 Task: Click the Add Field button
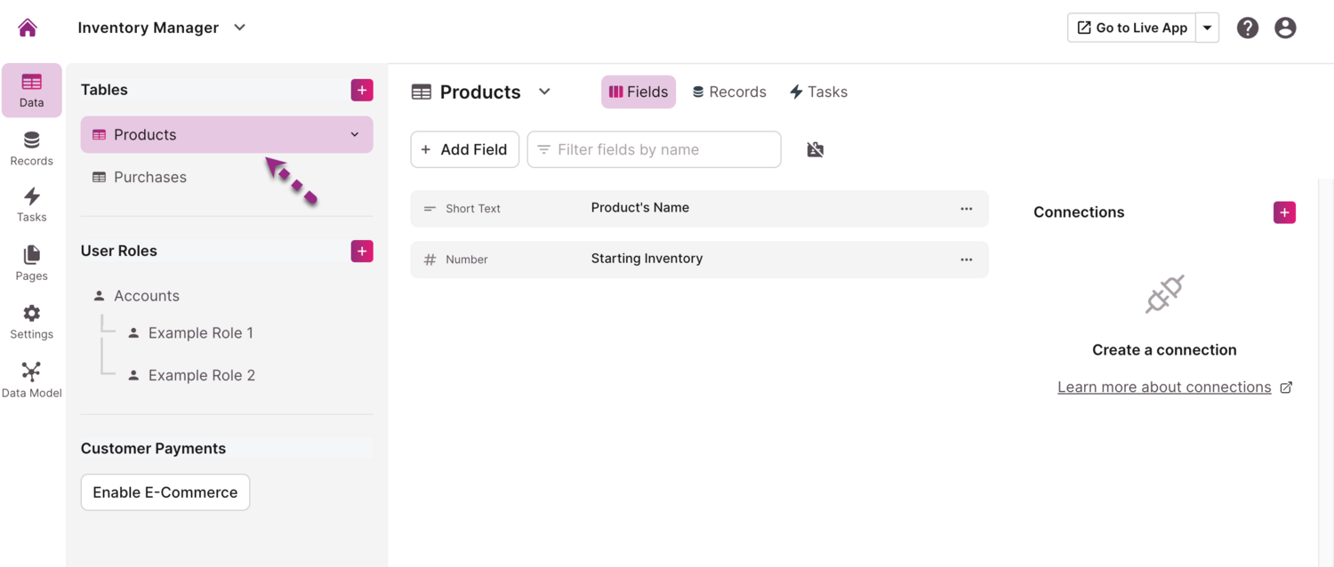pyautogui.click(x=464, y=149)
